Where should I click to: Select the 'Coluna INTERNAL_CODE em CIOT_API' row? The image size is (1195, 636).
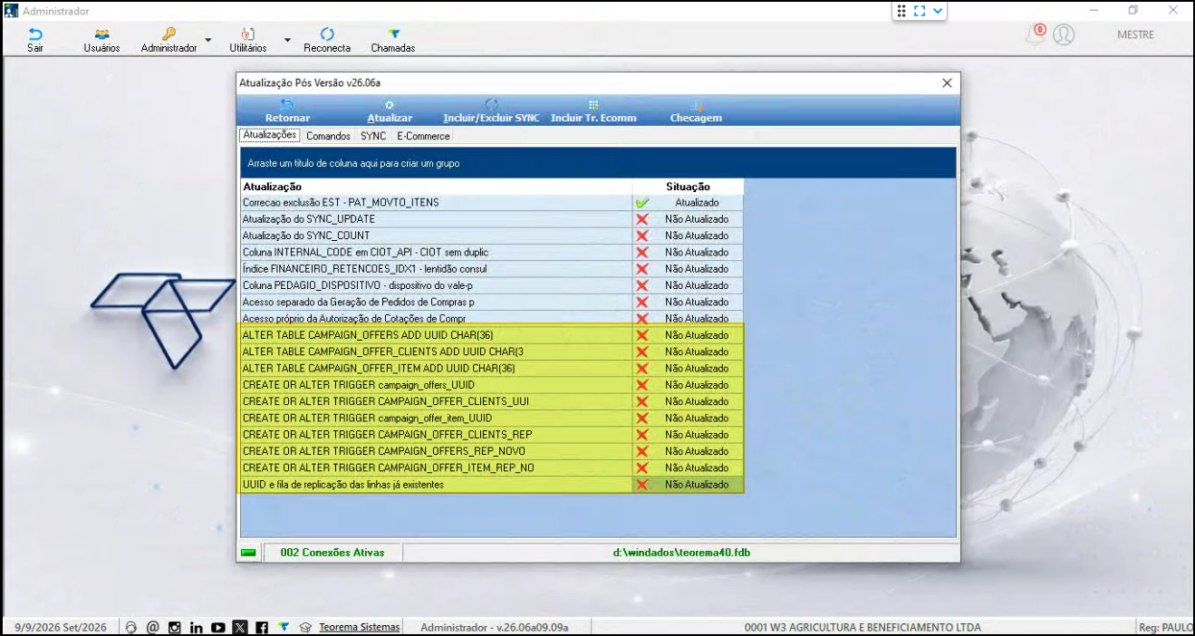click(x=492, y=252)
